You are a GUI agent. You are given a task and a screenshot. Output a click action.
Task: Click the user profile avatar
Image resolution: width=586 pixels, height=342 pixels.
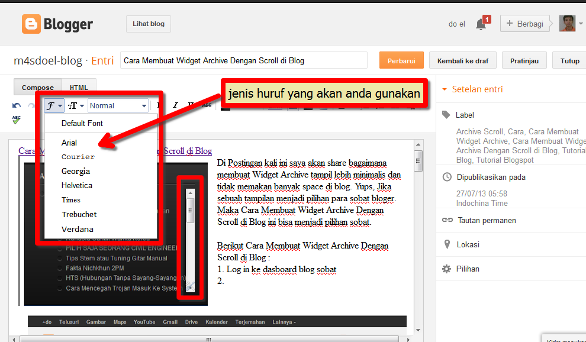click(567, 24)
